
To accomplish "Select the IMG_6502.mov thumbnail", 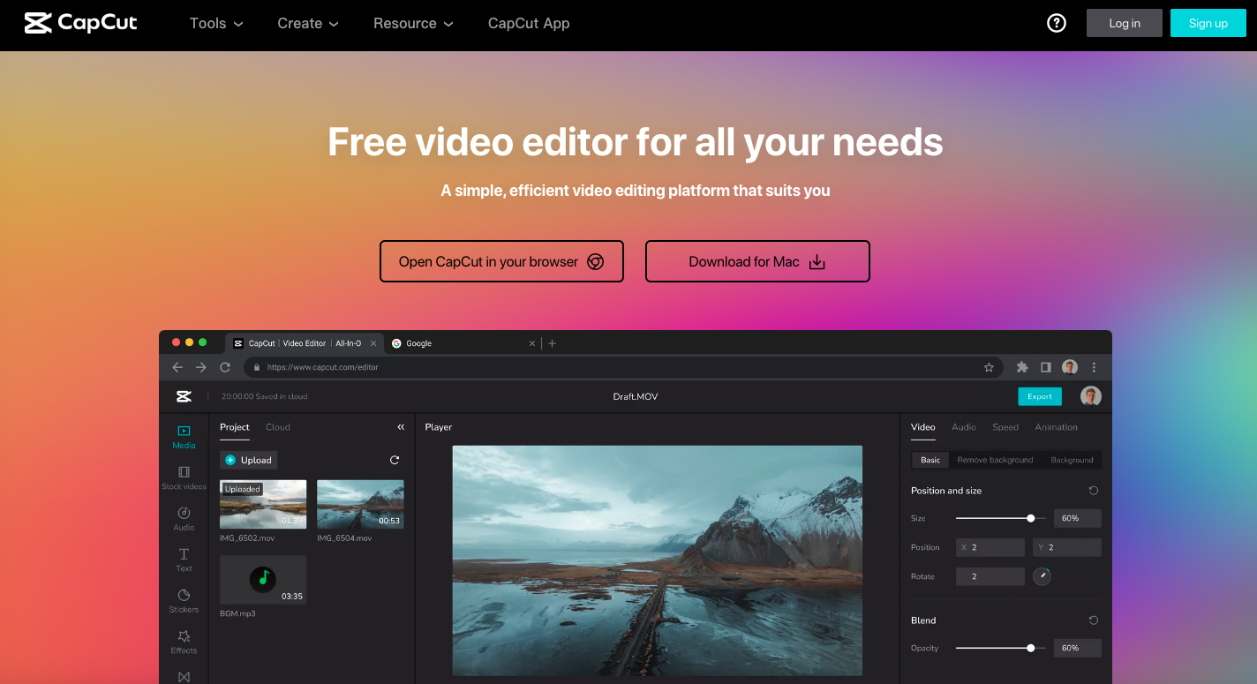I will (263, 504).
